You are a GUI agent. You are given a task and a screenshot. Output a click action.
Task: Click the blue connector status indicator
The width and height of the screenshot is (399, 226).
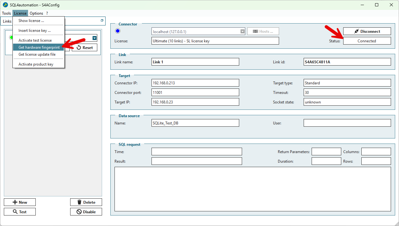coord(118,31)
